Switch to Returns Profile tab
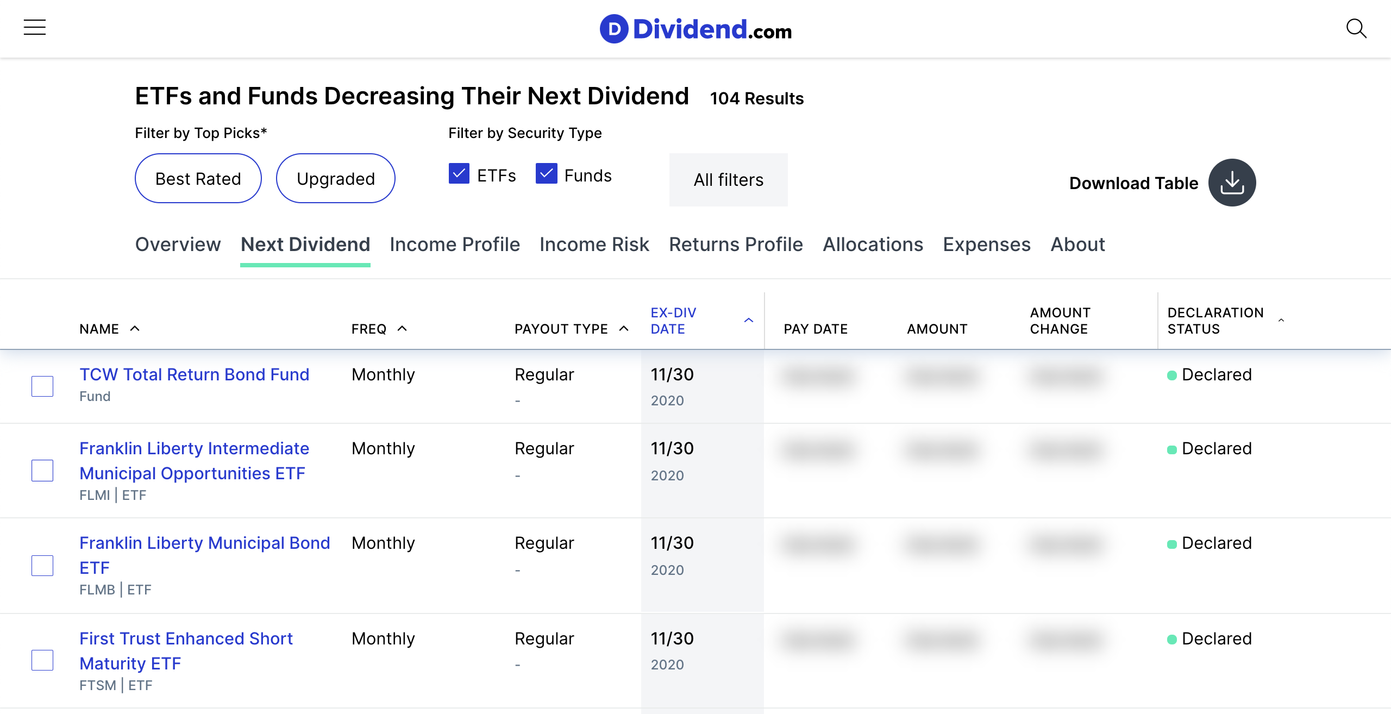Screen dimensions: 1391x714 [736, 245]
